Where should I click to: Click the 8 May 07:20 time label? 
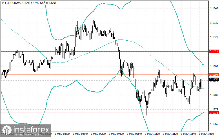click(x=116, y=134)
